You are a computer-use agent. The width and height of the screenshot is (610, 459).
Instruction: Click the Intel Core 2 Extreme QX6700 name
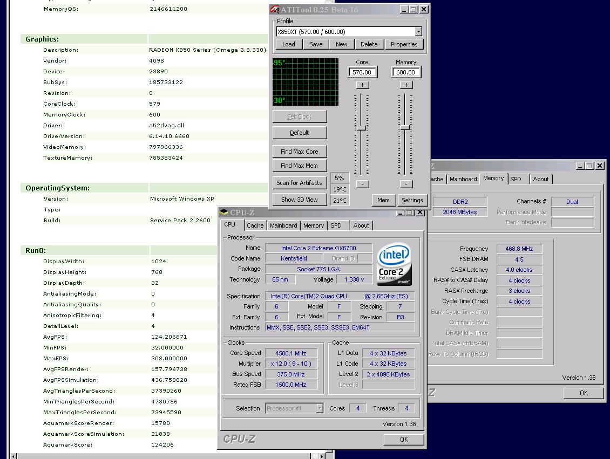[318, 248]
